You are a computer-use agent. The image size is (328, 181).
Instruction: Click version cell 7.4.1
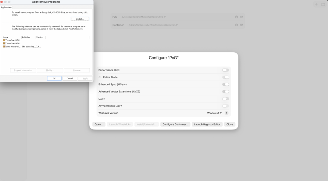pyautogui.click(x=38, y=47)
